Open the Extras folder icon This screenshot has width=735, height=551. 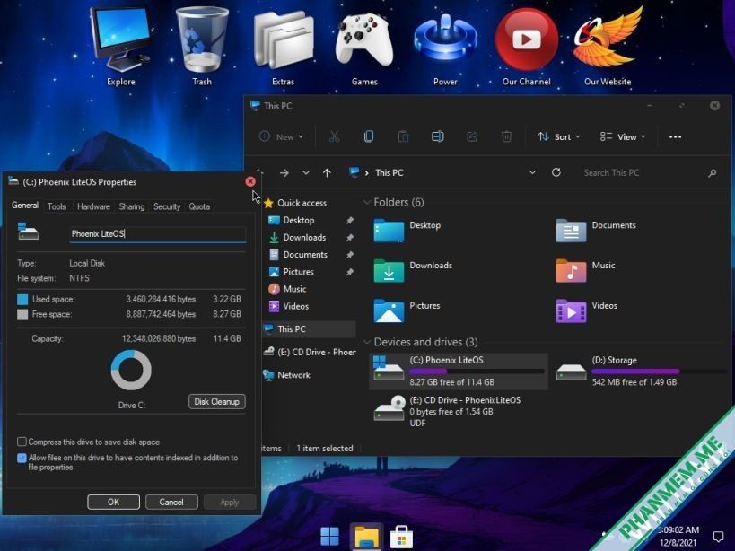click(283, 47)
